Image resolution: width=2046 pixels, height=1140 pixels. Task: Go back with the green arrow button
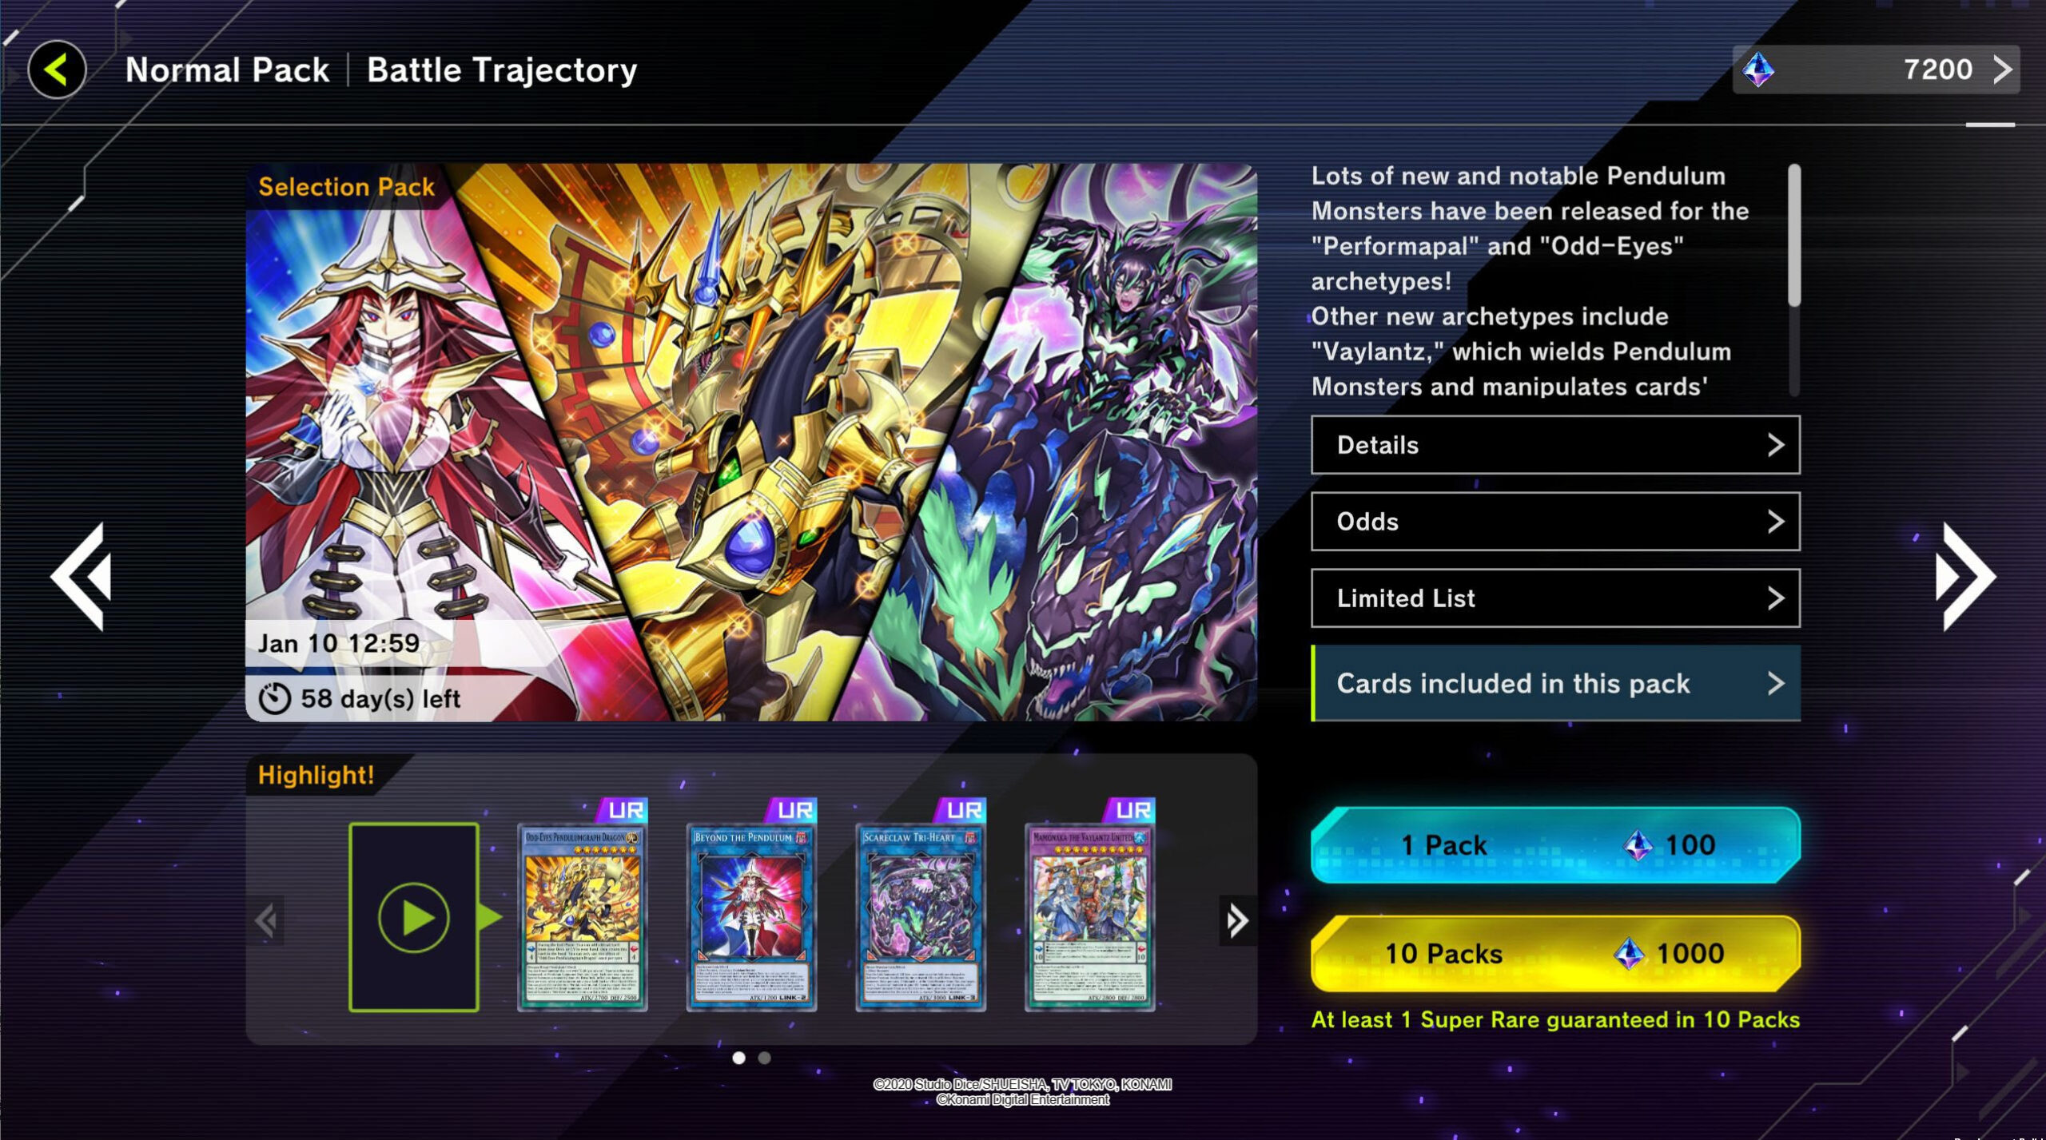click(57, 70)
